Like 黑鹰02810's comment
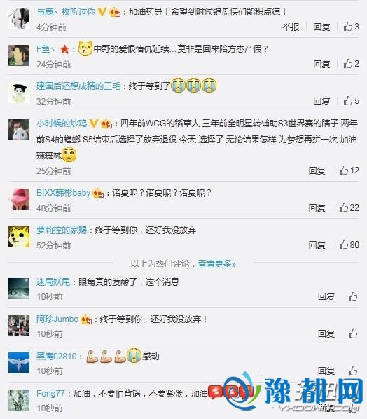367x419 pixels. pos(353,371)
